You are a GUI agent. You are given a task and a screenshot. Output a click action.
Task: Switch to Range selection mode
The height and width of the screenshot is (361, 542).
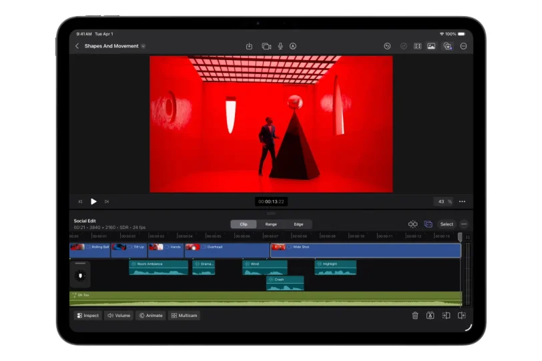[x=271, y=224]
